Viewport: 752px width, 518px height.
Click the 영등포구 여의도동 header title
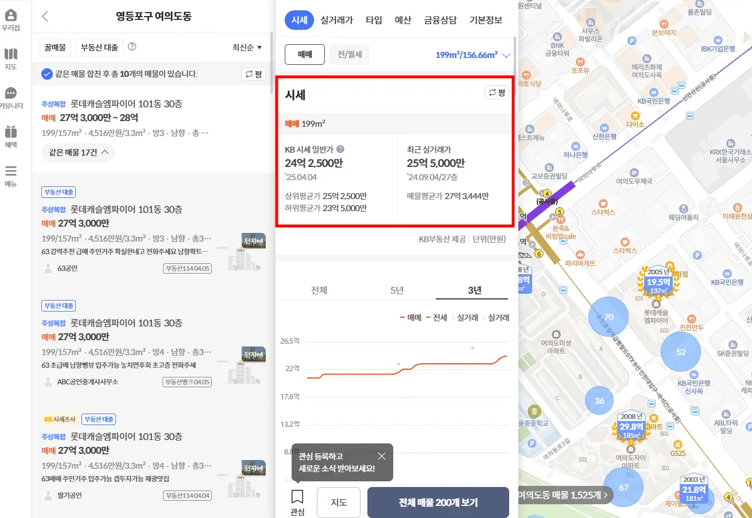(153, 16)
